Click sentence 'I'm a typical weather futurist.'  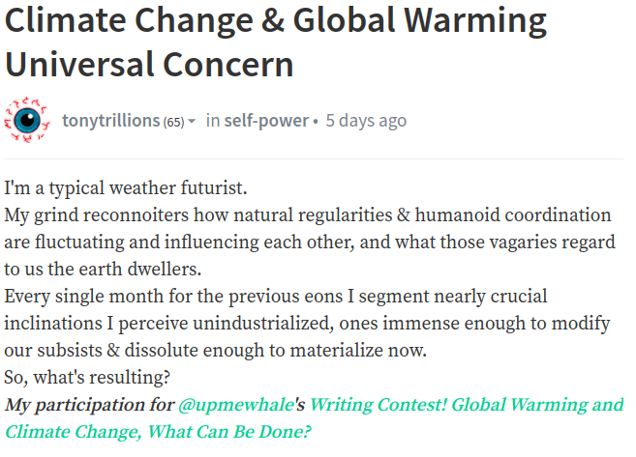(x=126, y=188)
